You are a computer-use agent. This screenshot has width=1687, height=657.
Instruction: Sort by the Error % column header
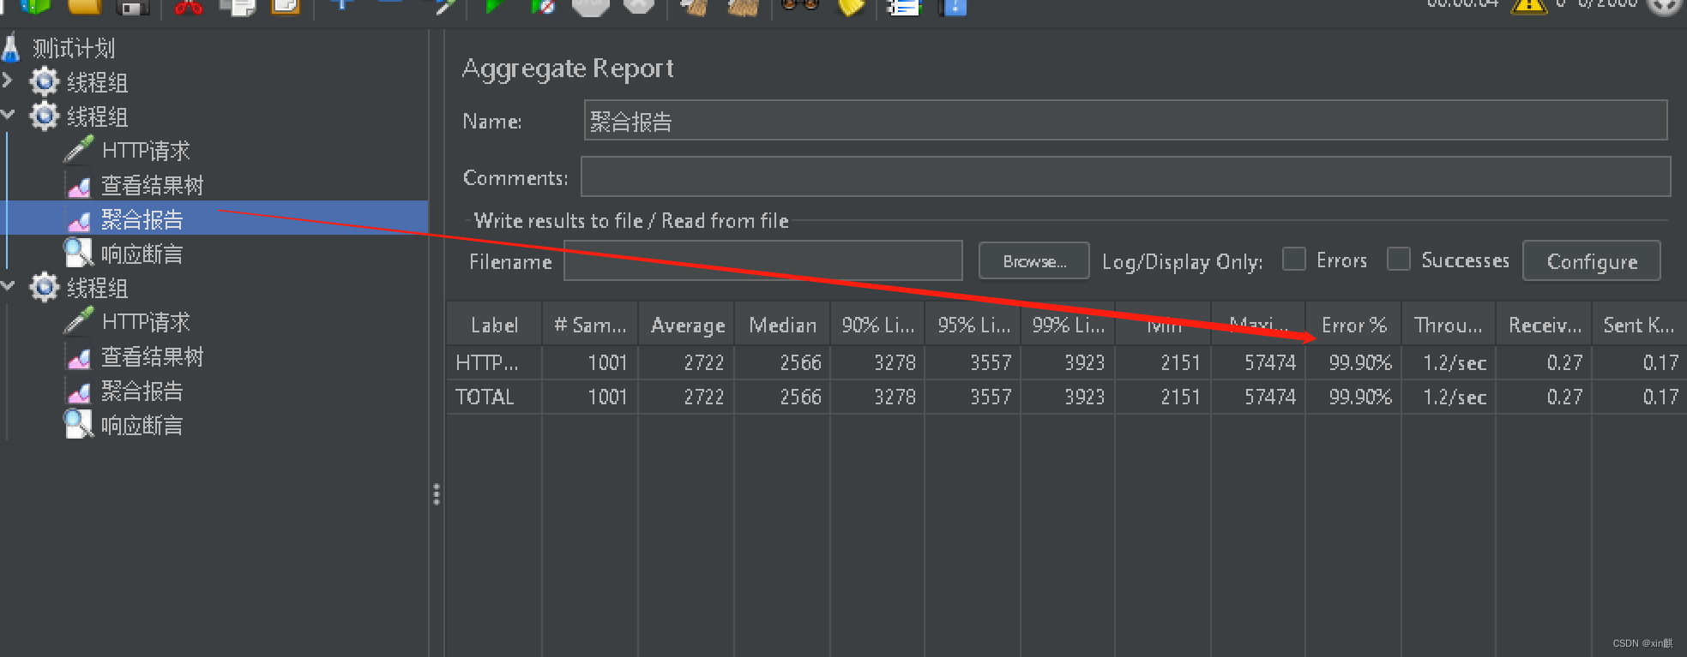(x=1353, y=326)
